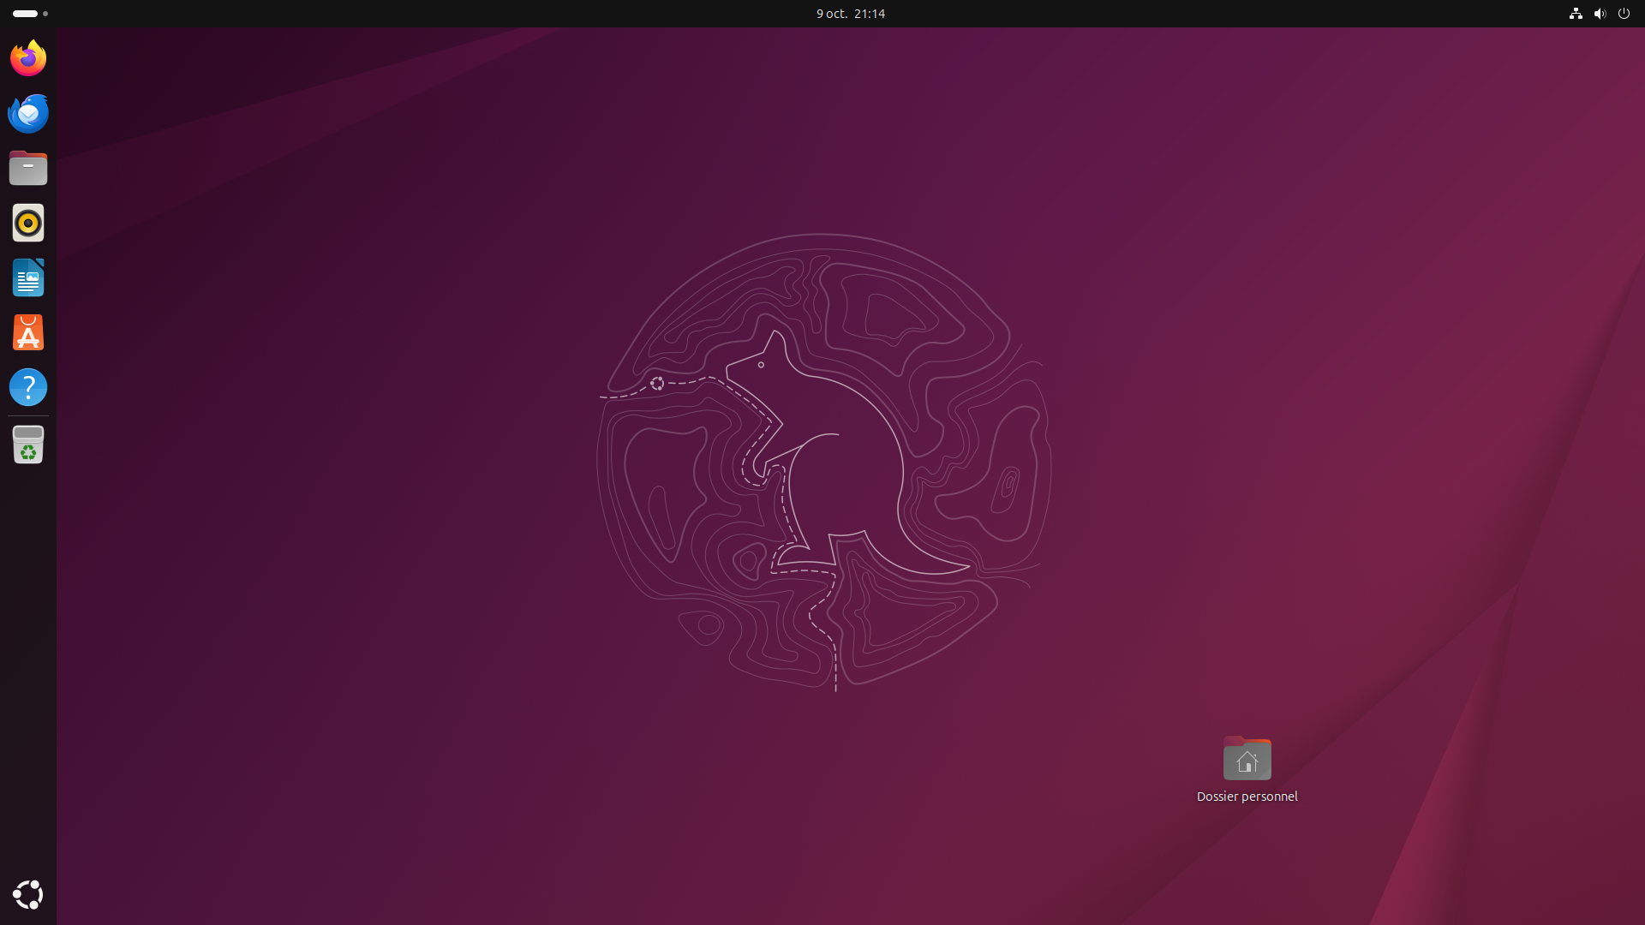Show Applications via the Ubuntu logo button
Image resolution: width=1645 pixels, height=925 pixels.
pyautogui.click(x=28, y=894)
